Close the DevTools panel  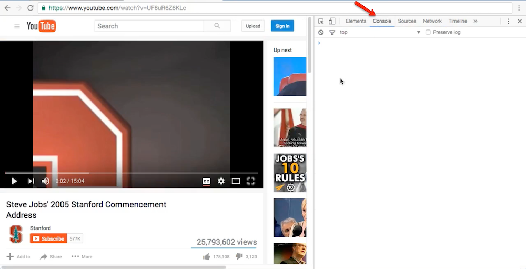(x=520, y=21)
